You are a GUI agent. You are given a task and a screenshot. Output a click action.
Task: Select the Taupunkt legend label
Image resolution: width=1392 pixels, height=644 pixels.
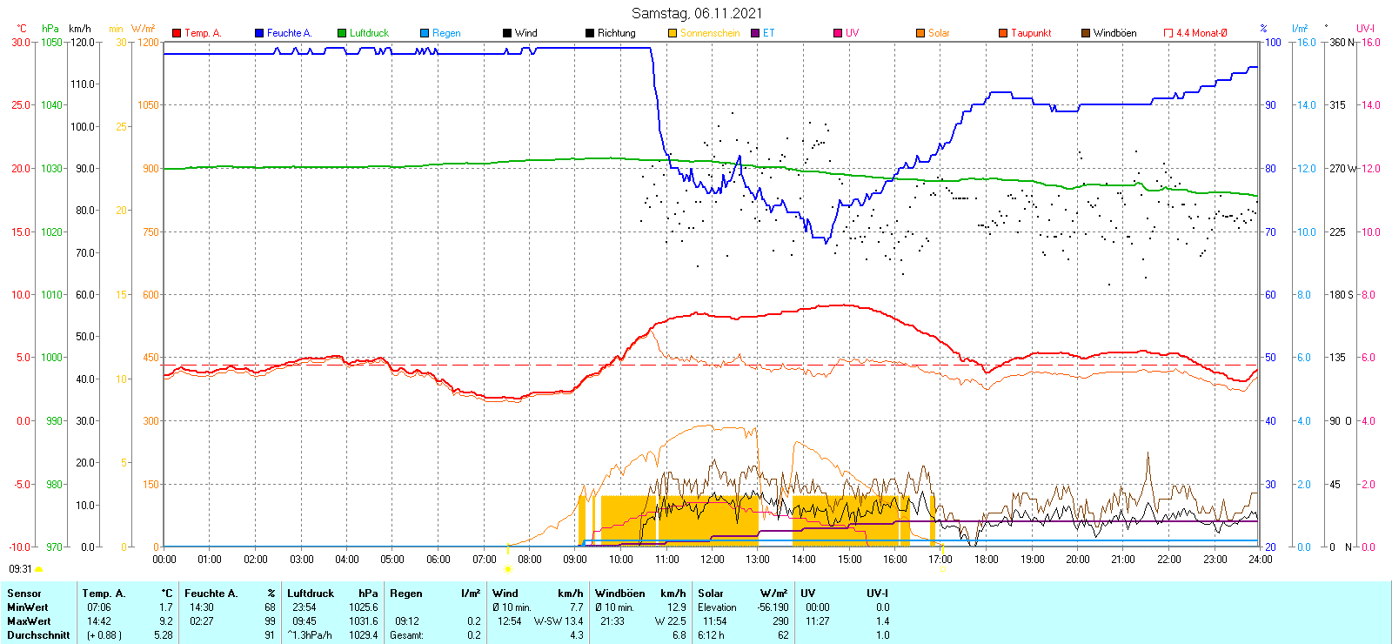[x=1031, y=33]
